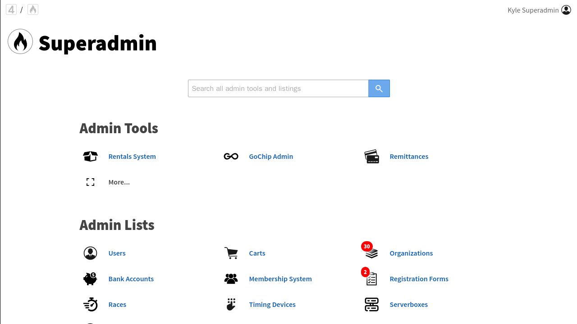Focus the admin tools search field
The height and width of the screenshot is (324, 577).
coord(278,88)
